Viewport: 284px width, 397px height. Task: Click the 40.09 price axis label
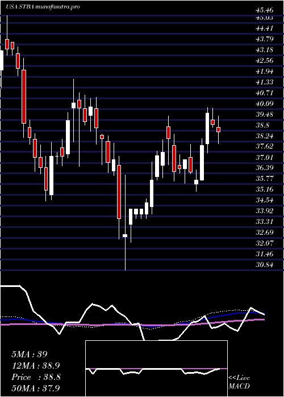[x=265, y=104]
